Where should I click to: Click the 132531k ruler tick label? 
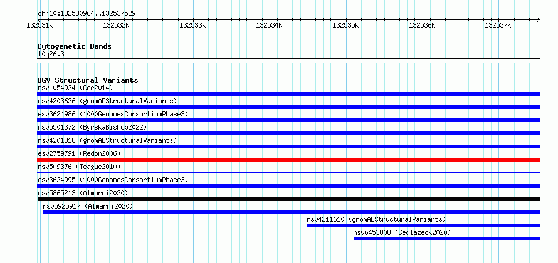[40, 26]
